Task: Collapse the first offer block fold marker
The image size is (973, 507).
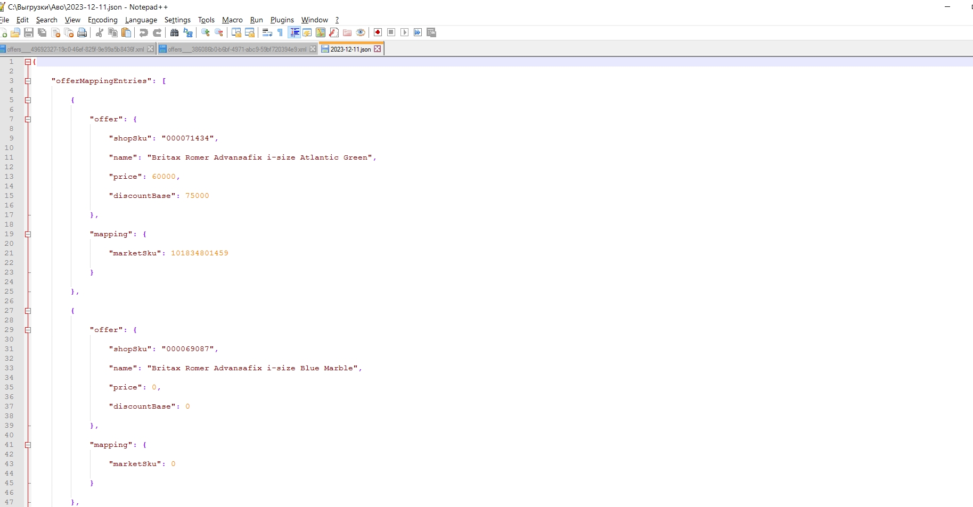Action: (28, 119)
